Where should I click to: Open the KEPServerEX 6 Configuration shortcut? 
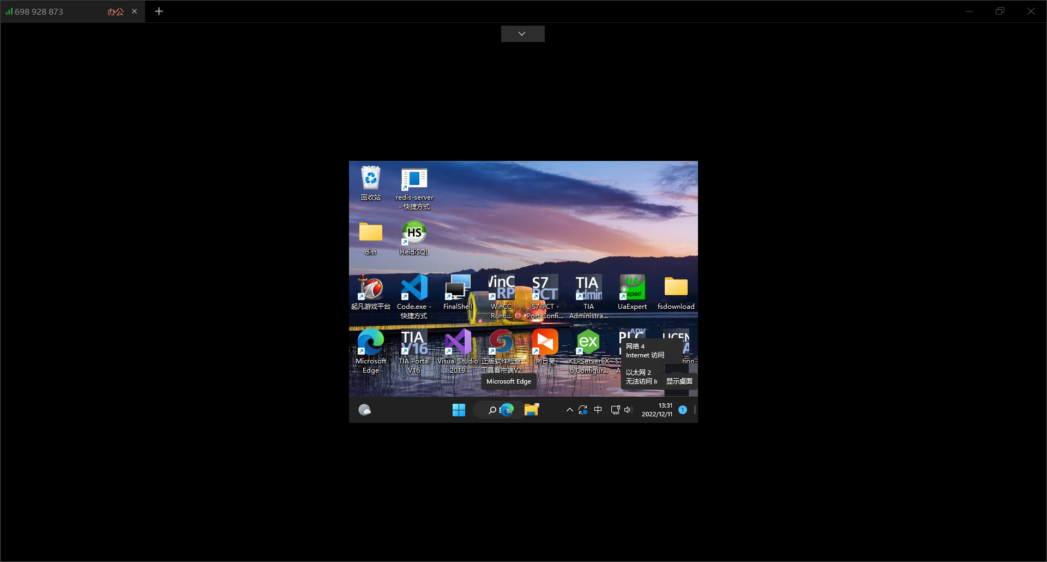click(x=589, y=351)
